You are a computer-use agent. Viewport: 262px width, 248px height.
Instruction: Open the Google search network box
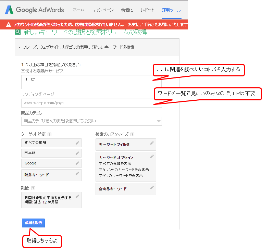(x=51, y=163)
